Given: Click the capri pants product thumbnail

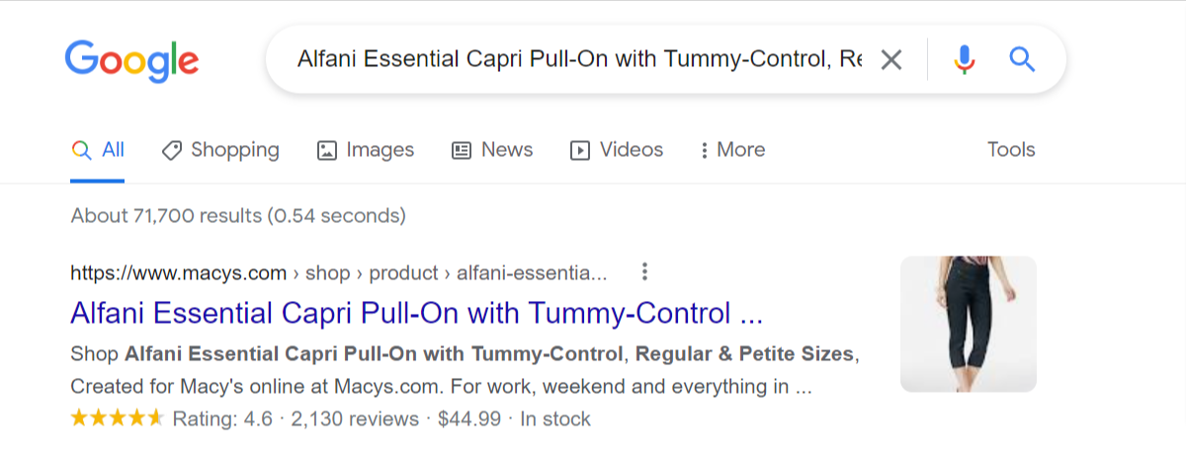Looking at the screenshot, I should pos(968,324).
